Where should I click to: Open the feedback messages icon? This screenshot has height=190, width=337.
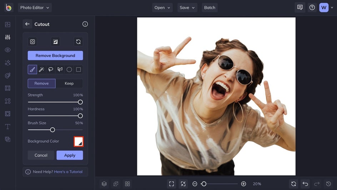coord(300,7)
